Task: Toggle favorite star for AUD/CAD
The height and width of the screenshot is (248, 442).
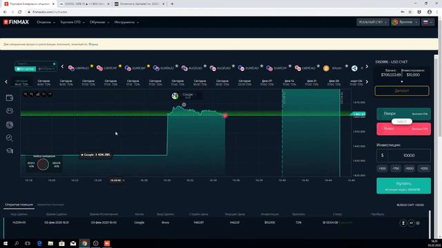Action: 233,66
